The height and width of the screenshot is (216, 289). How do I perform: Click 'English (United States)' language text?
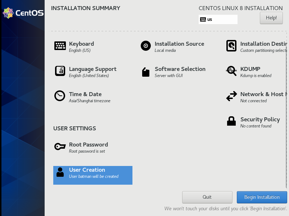[x=89, y=76]
